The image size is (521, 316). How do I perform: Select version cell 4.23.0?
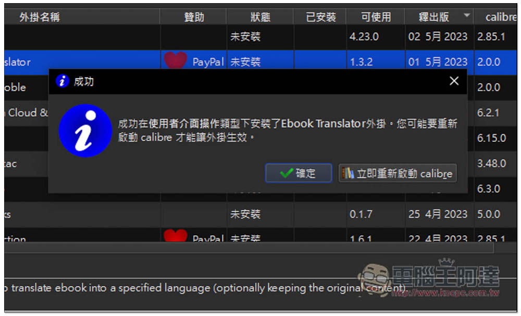click(x=376, y=37)
